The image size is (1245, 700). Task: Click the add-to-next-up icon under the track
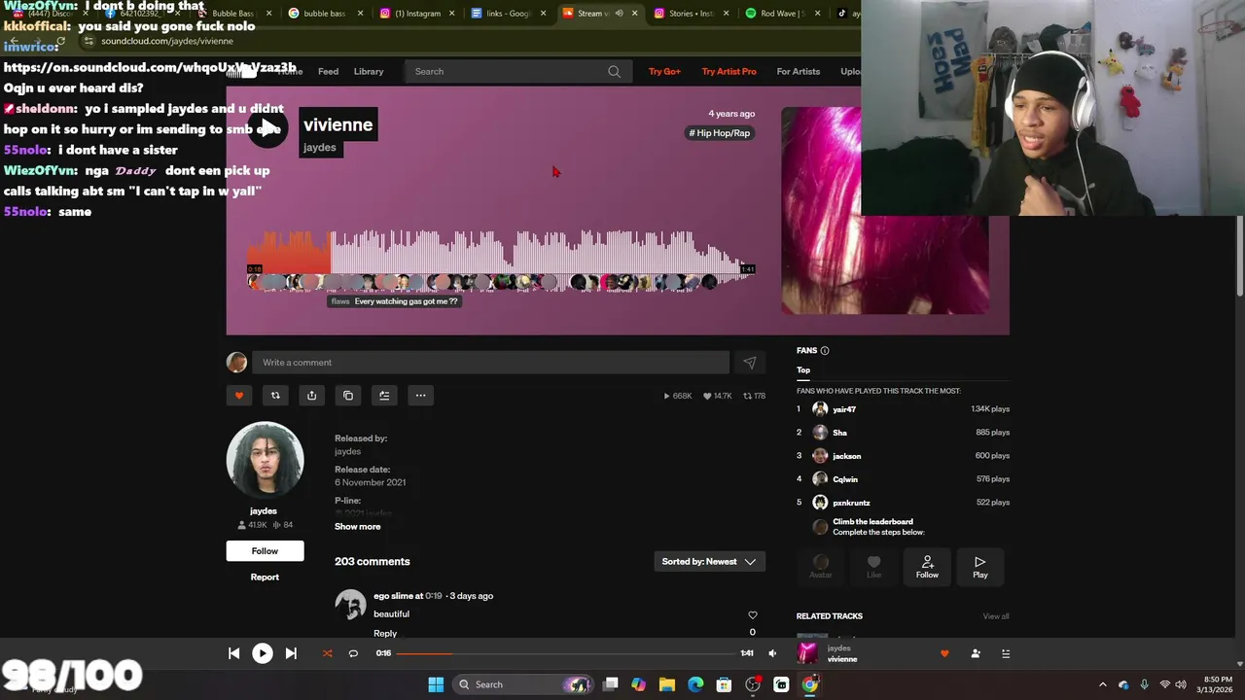[384, 395]
